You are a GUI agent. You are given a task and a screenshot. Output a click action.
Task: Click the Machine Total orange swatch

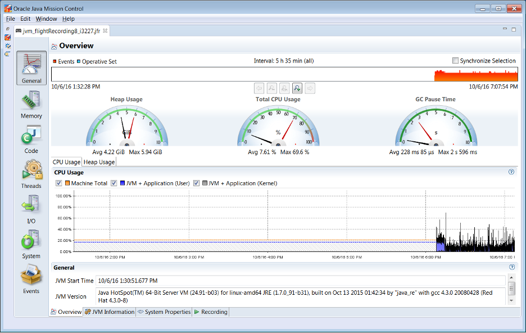point(67,183)
